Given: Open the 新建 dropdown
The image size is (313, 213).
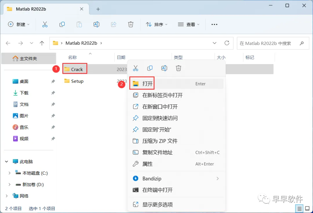Looking at the screenshot, I should tap(19, 24).
